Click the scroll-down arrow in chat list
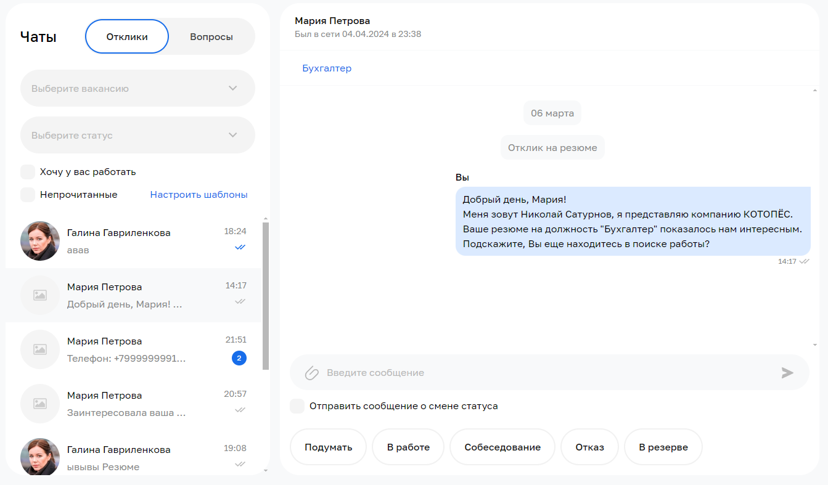Screen dimensions: 828x485 point(266,471)
